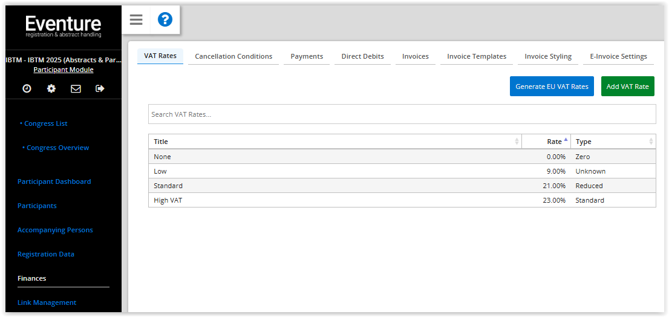The width and height of the screenshot is (669, 317).
Task: Sort table by Type column arrows
Action: coord(651,142)
